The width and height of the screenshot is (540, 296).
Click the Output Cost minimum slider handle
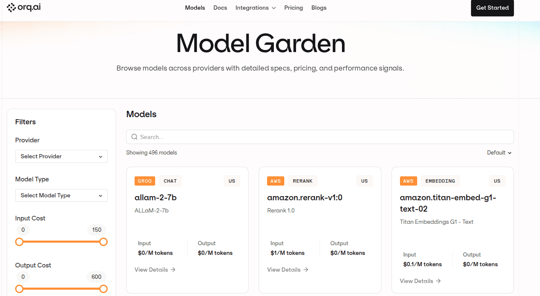coord(19,289)
